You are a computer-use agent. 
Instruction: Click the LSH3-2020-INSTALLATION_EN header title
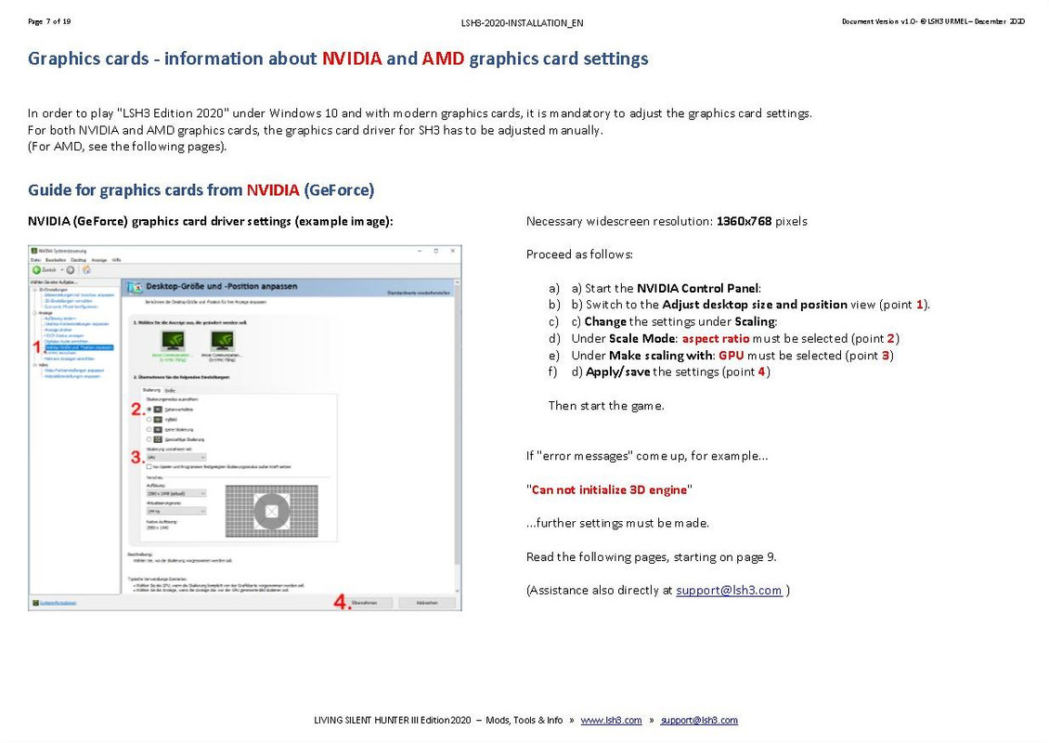522,23
